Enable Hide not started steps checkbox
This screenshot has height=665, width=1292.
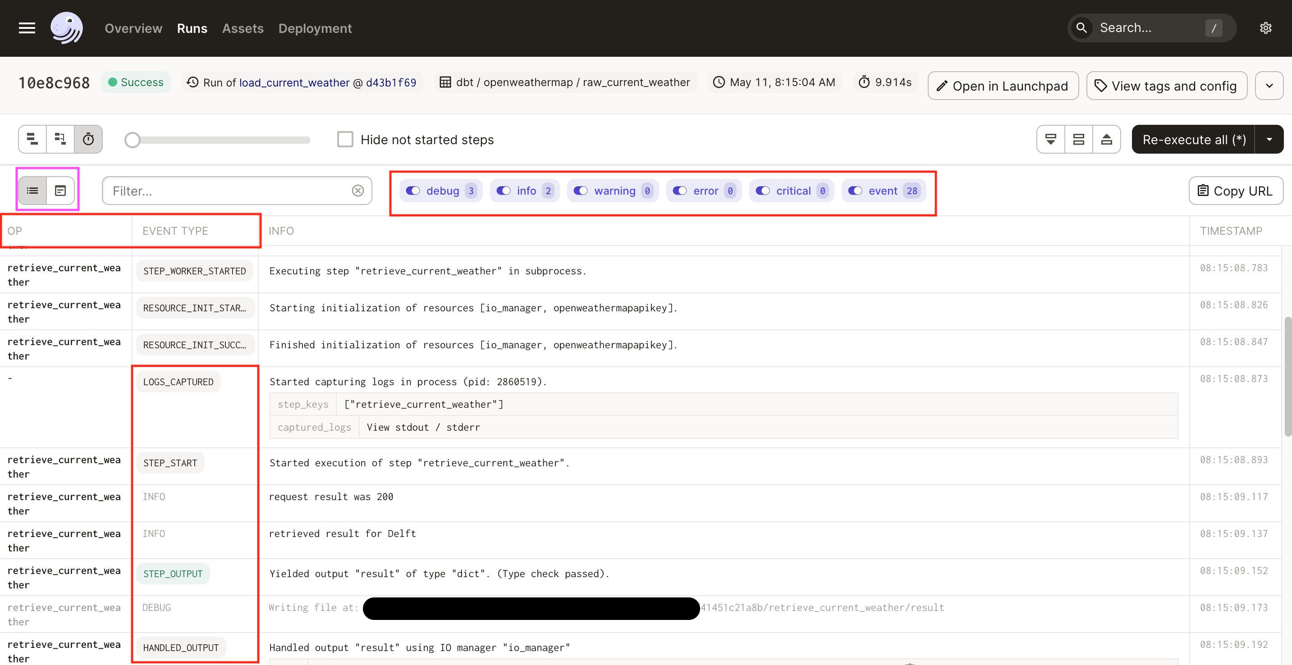pyautogui.click(x=345, y=139)
